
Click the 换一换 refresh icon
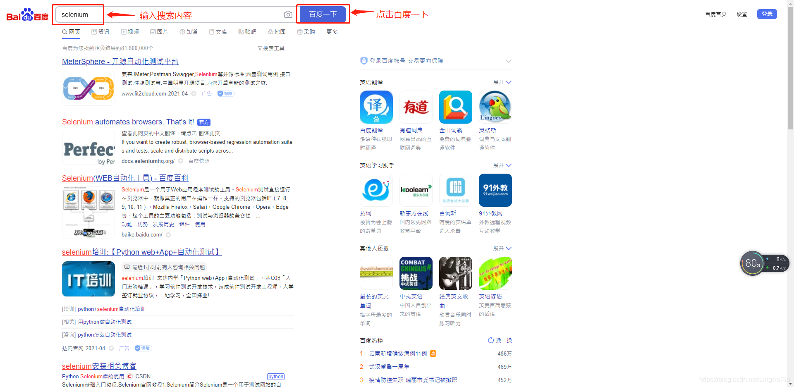491,340
